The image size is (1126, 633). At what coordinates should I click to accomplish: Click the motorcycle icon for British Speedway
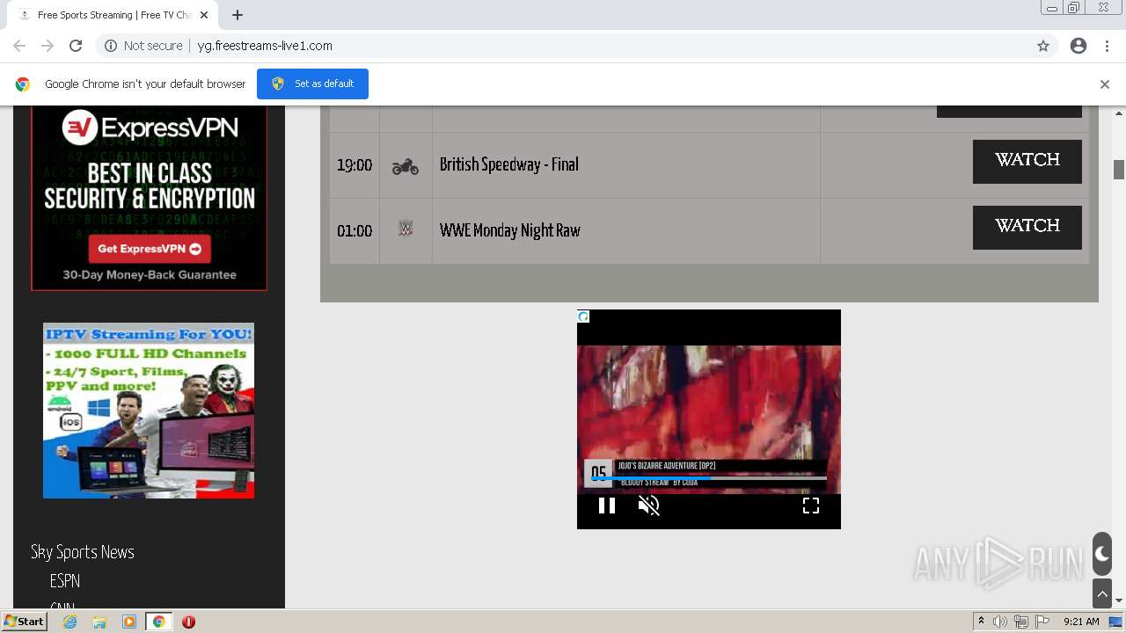406,165
